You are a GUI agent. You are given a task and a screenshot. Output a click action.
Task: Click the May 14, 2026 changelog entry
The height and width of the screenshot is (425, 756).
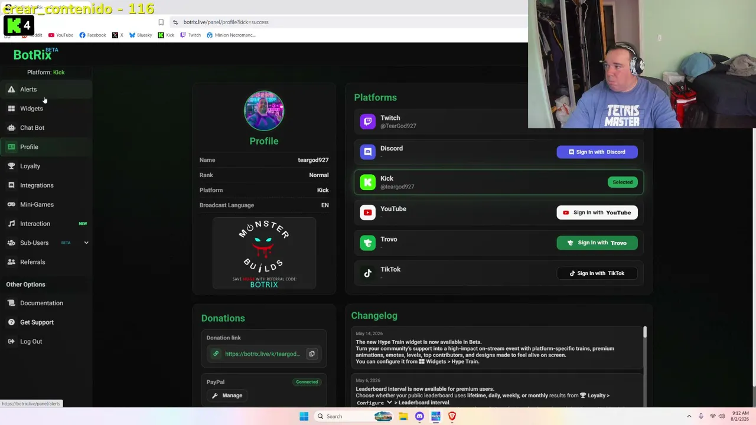click(x=497, y=348)
